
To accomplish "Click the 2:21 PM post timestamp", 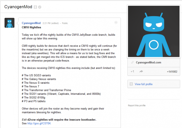I will tap(46, 23).
